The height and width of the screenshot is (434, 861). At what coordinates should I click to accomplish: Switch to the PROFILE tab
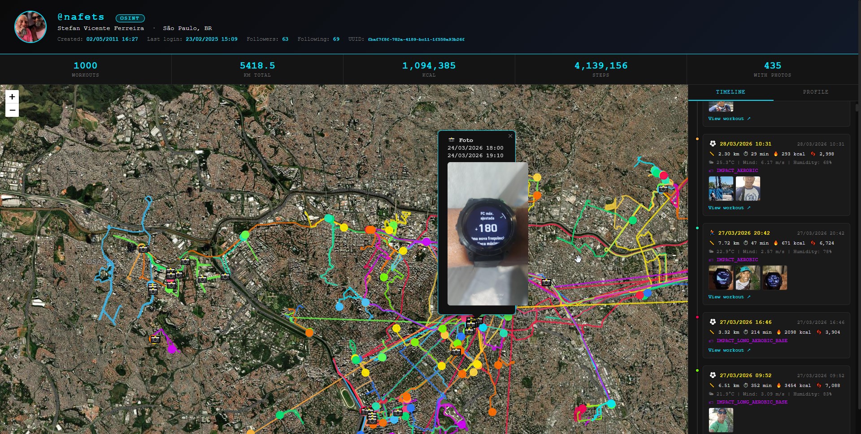pos(815,92)
